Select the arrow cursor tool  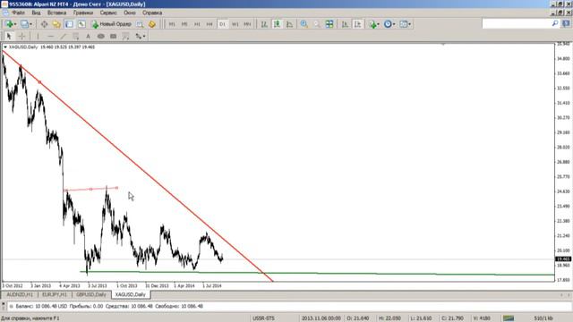[9, 36]
